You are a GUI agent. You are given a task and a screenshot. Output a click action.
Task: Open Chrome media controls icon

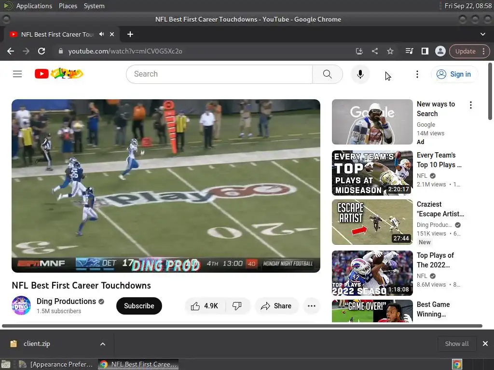point(409,51)
